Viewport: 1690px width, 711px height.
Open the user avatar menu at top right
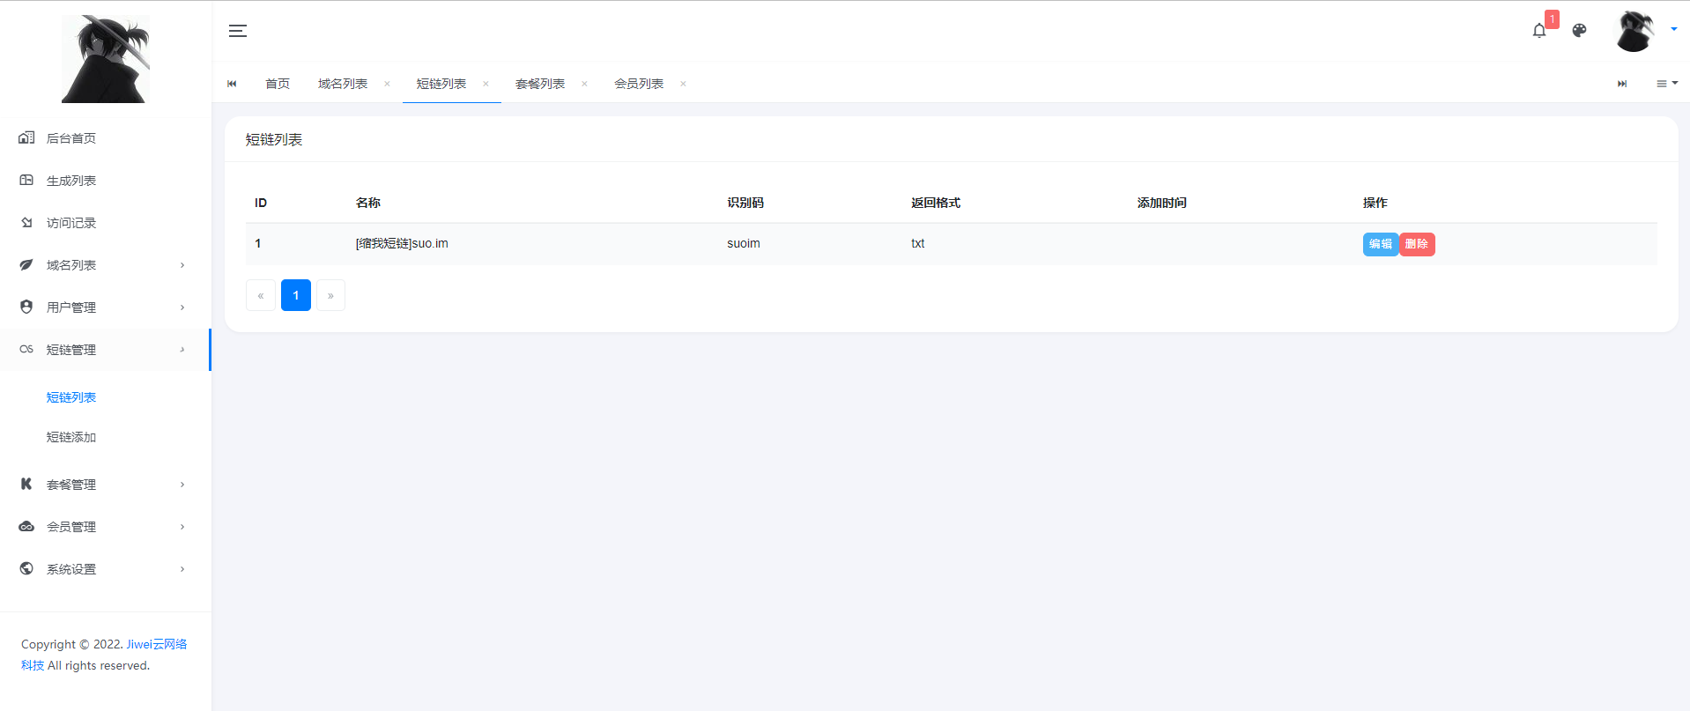point(1635,32)
